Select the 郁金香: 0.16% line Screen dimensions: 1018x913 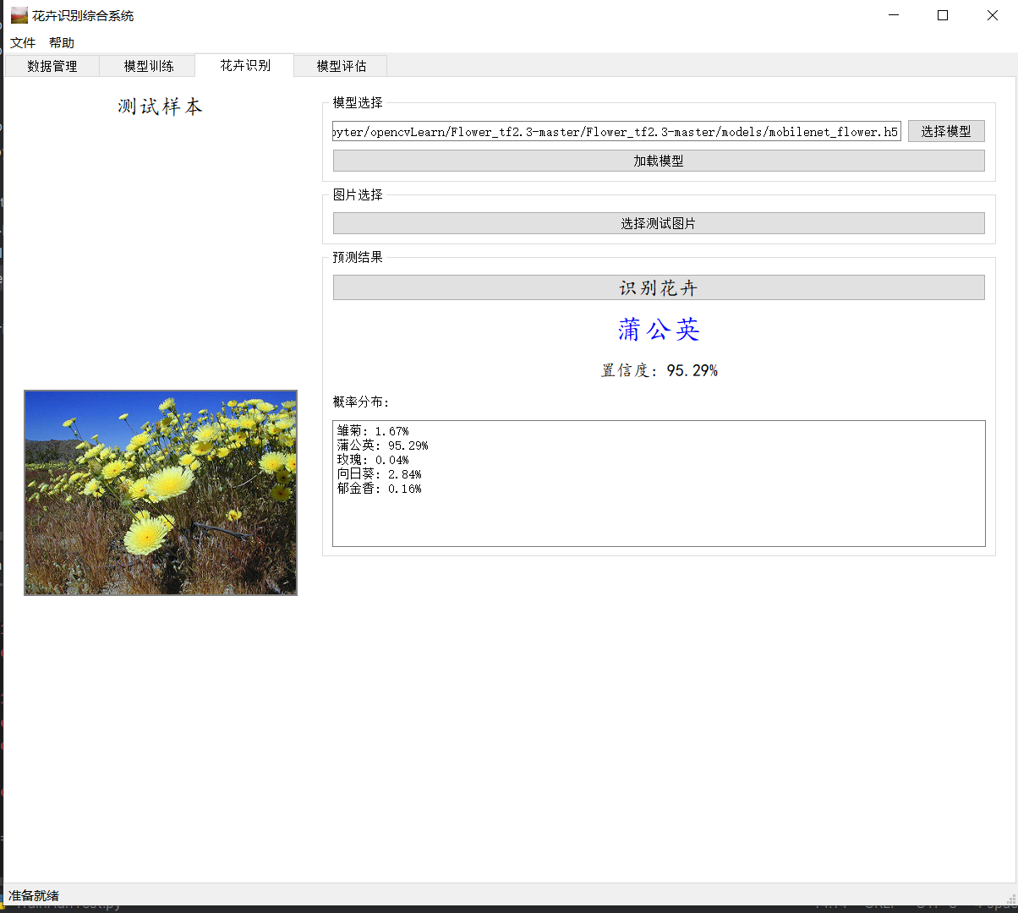(x=379, y=489)
